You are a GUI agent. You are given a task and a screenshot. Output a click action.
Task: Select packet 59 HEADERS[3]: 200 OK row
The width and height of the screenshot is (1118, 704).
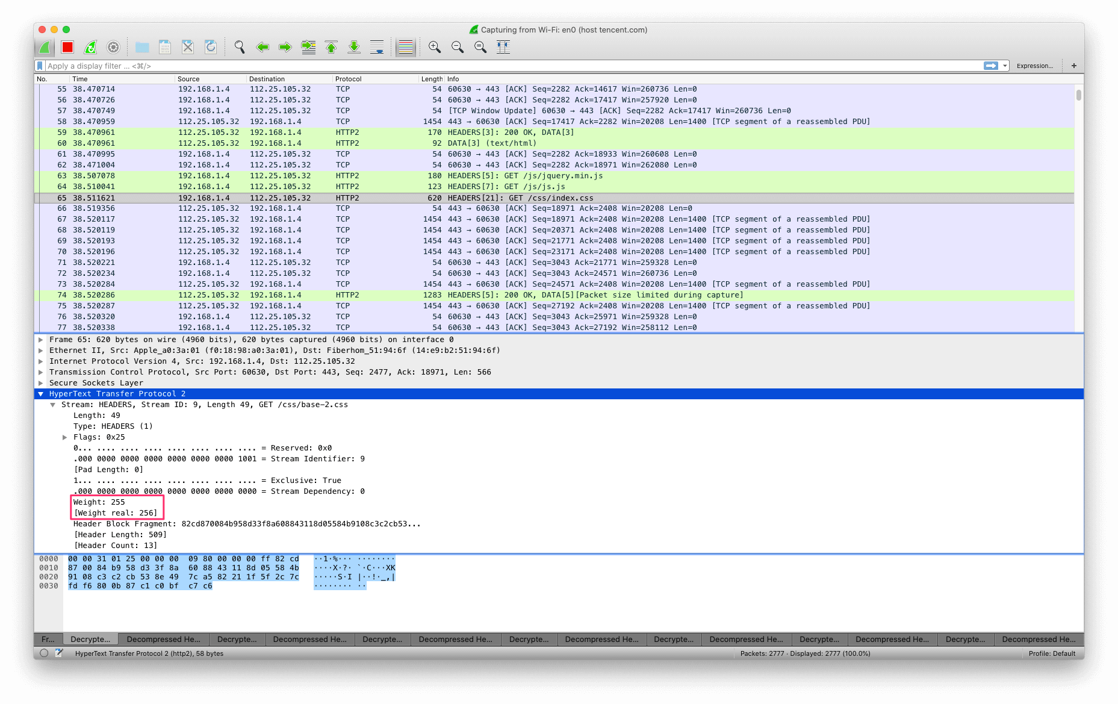(x=554, y=132)
